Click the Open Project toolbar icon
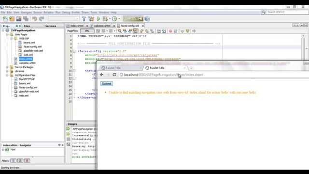Image resolution: width=309 pixels, height=174 pixels. tap(19, 19)
